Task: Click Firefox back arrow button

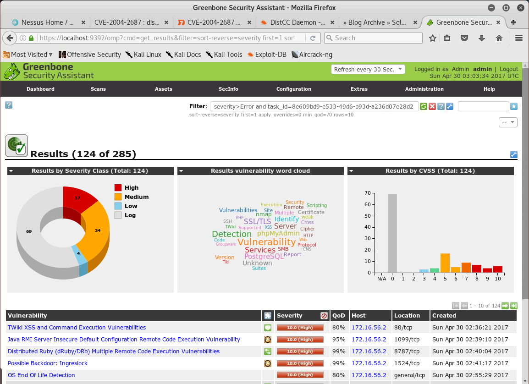Action: (x=10, y=38)
